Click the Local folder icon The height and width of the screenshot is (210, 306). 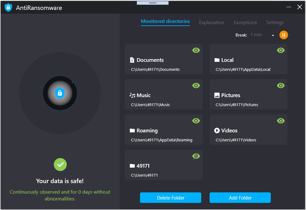point(217,60)
